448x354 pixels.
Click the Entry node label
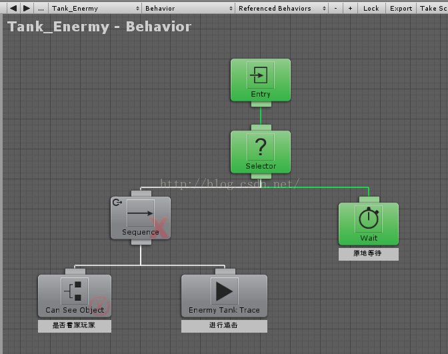[261, 94]
